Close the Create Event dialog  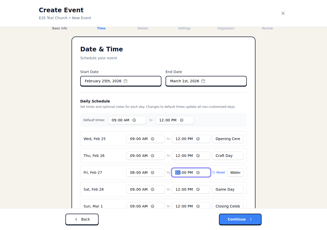click(x=283, y=13)
